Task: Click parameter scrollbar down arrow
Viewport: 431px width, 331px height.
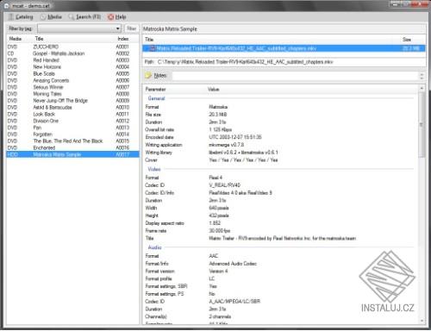Action: point(422,321)
